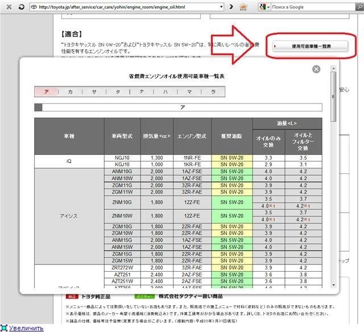
Task: Select the ラ tab in the kana index
Action: pos(213,92)
